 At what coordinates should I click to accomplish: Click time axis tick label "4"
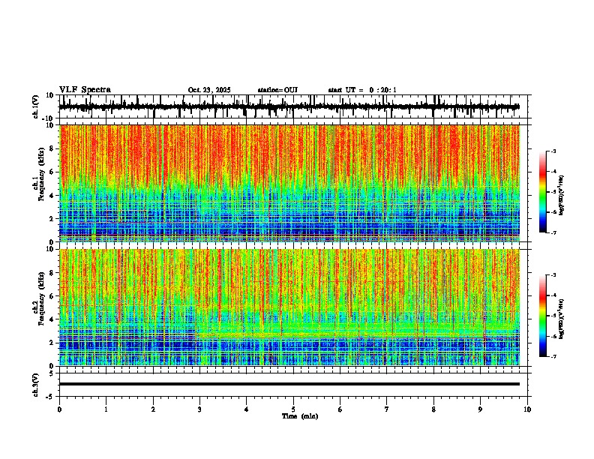coord(246,409)
